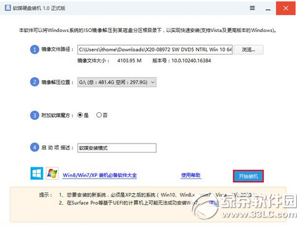Viewport: 297px width, 226px height.
Task: Open the hamburger menu in title bar
Action: coord(252,8)
